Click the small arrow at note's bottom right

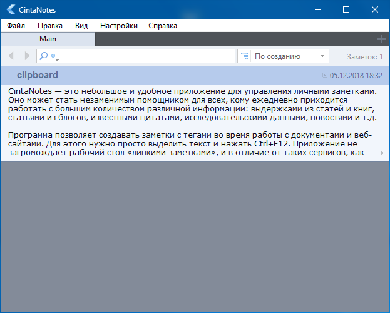coord(382,153)
